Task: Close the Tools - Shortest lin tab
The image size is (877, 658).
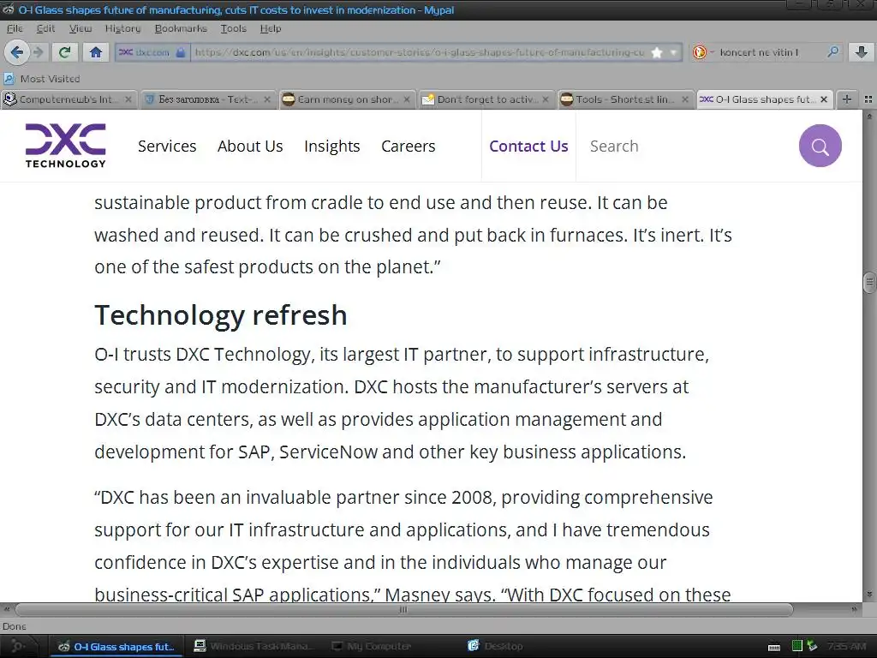Action: pos(684,99)
